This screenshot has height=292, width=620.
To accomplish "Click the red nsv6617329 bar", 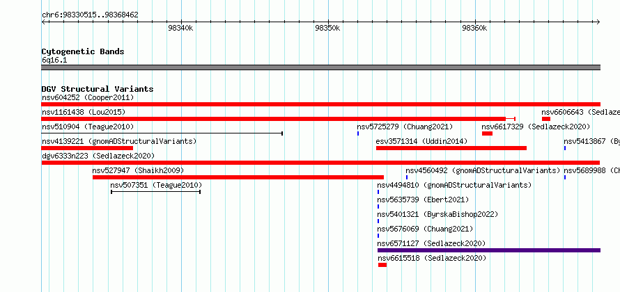I will (487, 133).
